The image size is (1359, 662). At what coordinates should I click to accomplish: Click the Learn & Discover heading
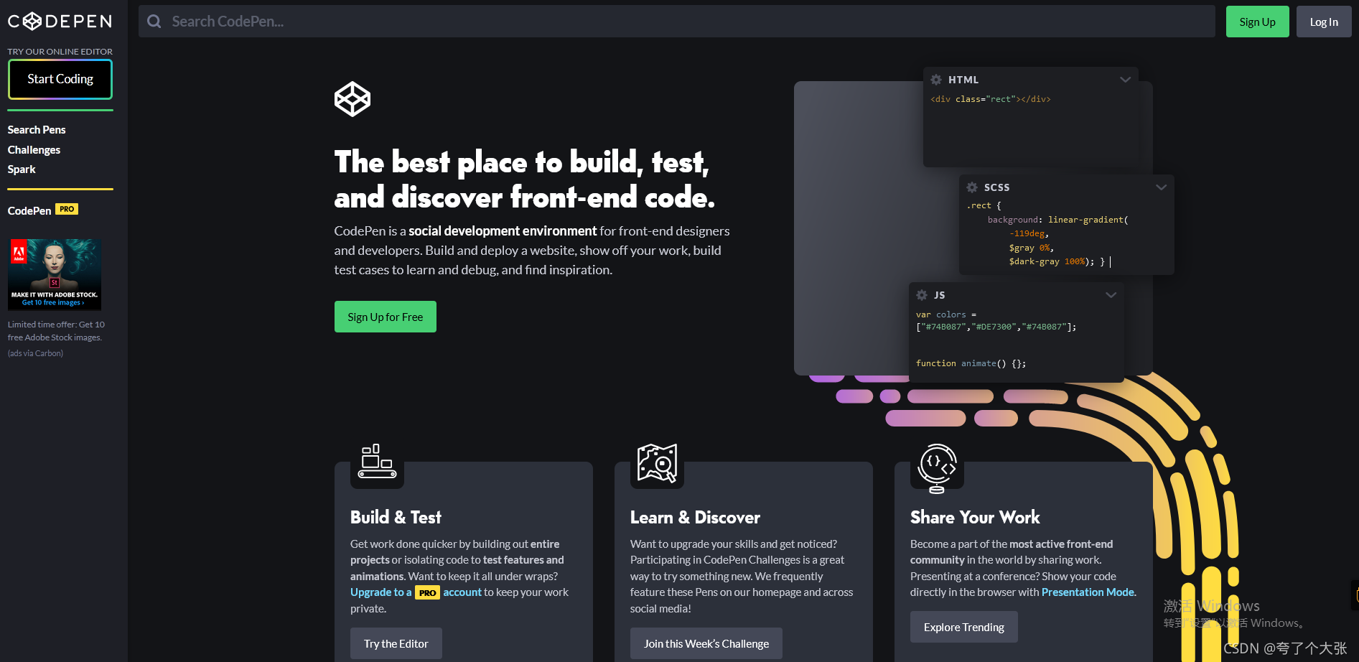(x=695, y=518)
